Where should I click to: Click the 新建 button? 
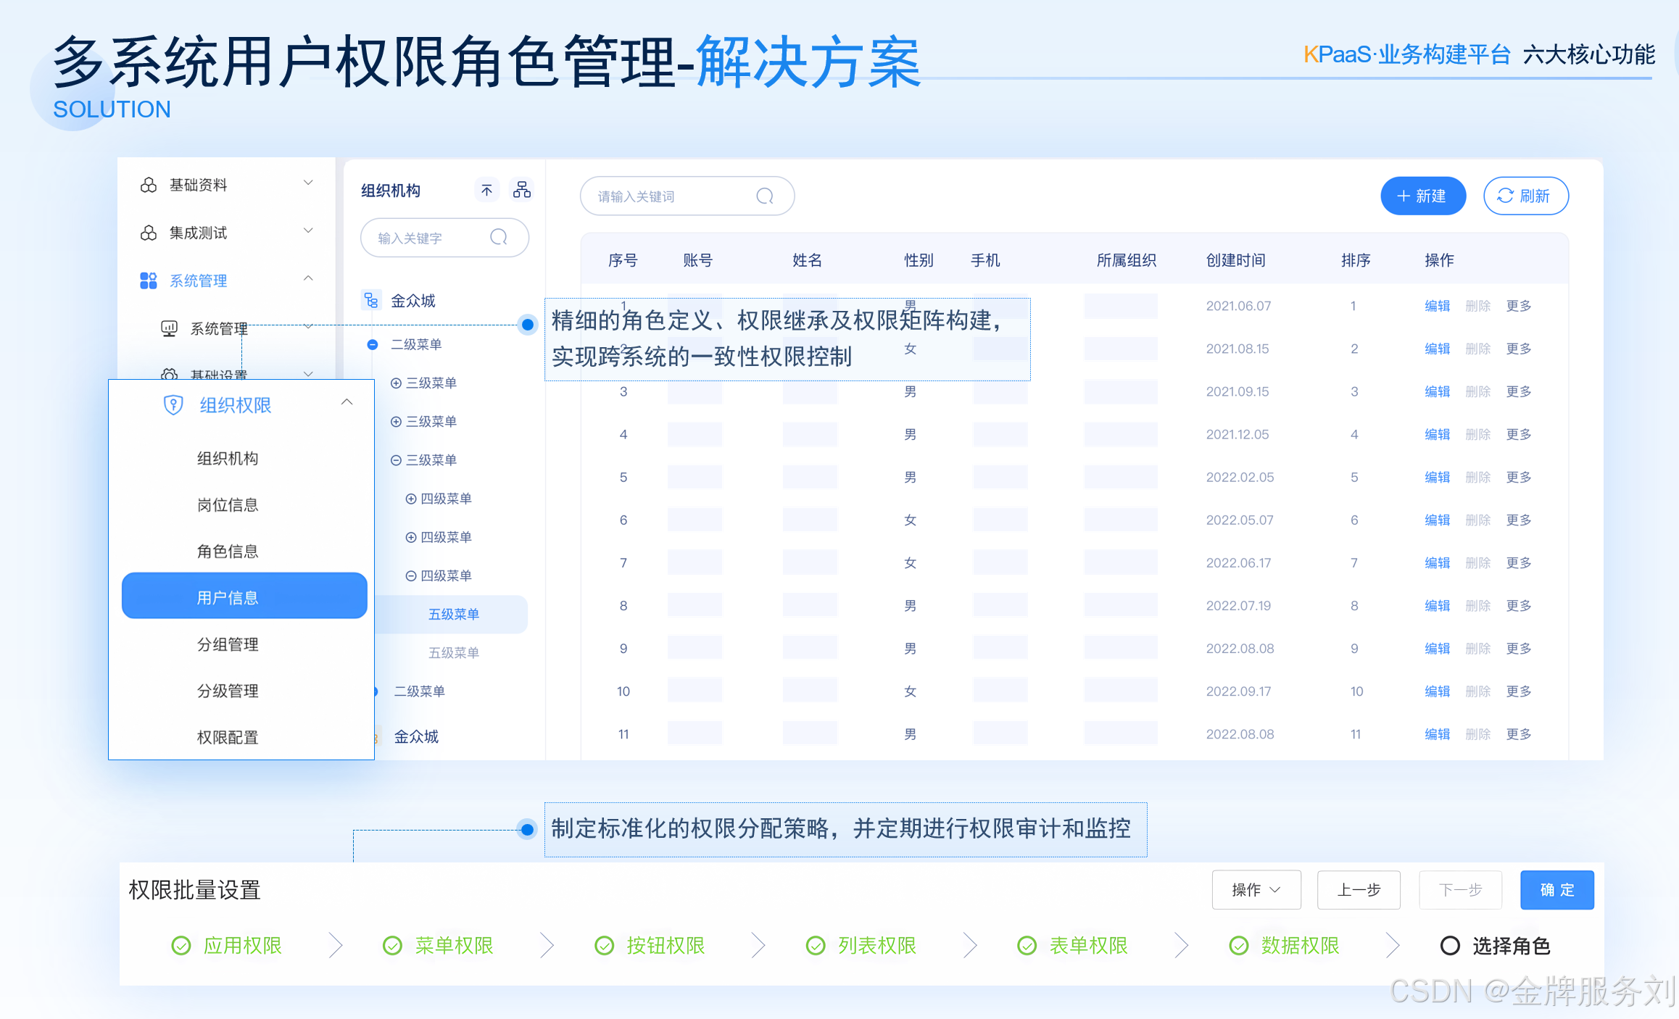tap(1422, 196)
